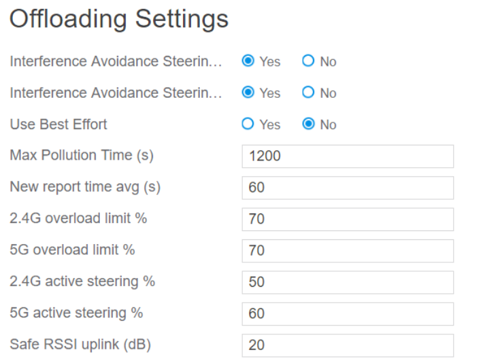500x363 pixels.
Task: Enable Use Best Effort with Yes option
Action: click(x=248, y=124)
